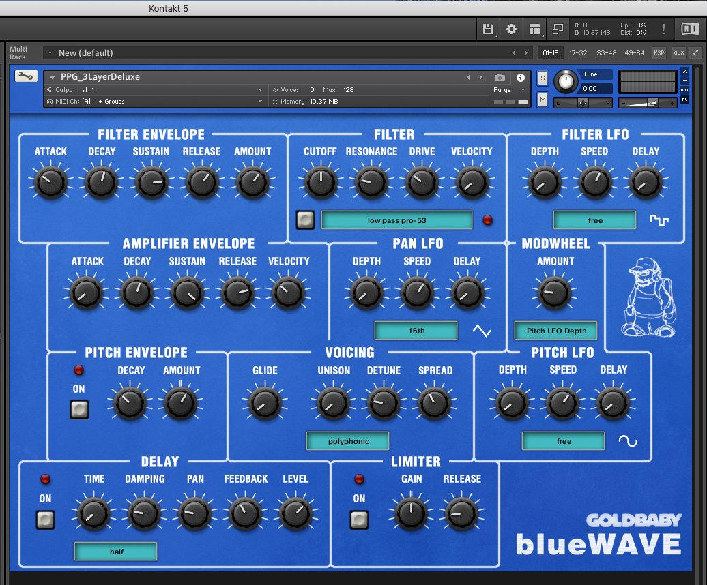The width and height of the screenshot is (707, 585).
Task: Click the Voicing Glide knob
Action: tap(265, 403)
